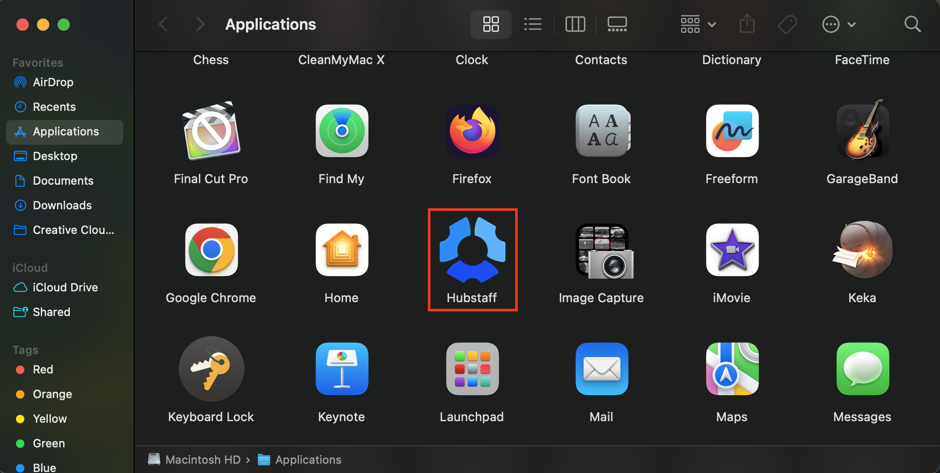Click the Share toolbar button
Screen dimensions: 940x473
tap(747, 24)
